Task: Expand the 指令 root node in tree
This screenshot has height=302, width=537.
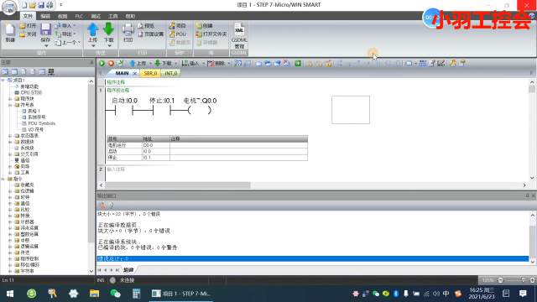Action: (3, 179)
